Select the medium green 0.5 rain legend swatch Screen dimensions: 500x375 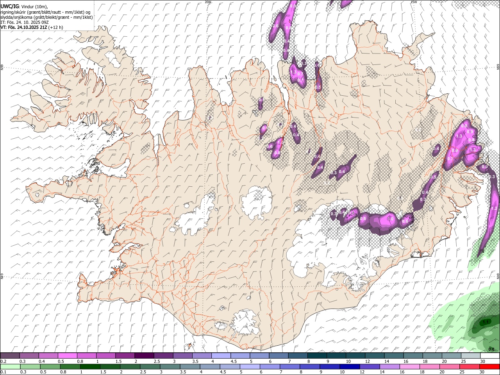[x=50, y=366]
